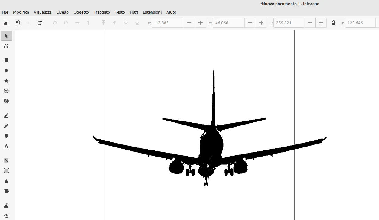The width and height of the screenshot is (379, 220).
Task: Activate the calligraphy pen tool
Action: (6, 136)
